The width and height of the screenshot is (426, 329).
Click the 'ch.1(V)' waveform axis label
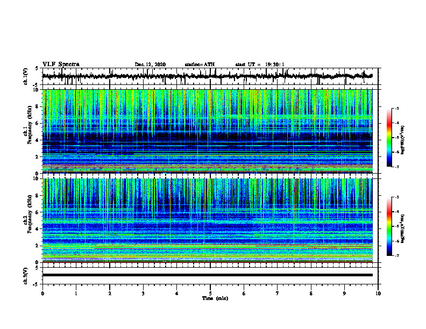tap(26, 76)
